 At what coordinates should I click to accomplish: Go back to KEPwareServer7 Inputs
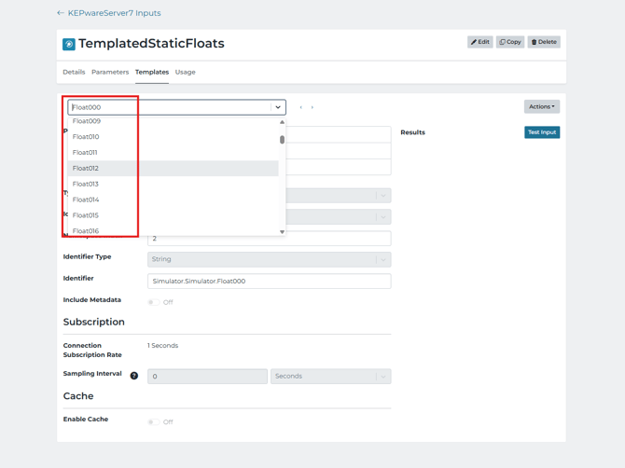coord(109,13)
